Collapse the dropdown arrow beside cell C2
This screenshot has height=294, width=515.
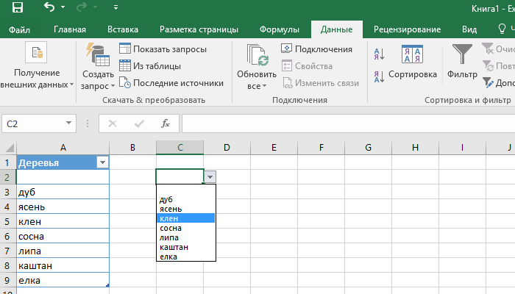[x=210, y=177]
